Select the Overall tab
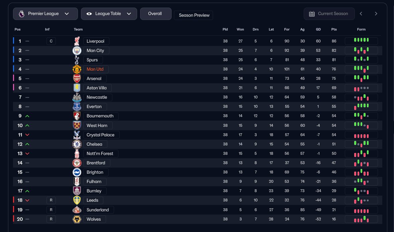Screen dimensions: 394x232 coord(155,14)
